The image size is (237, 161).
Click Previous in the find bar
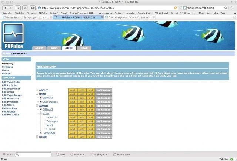click(x=77, y=154)
